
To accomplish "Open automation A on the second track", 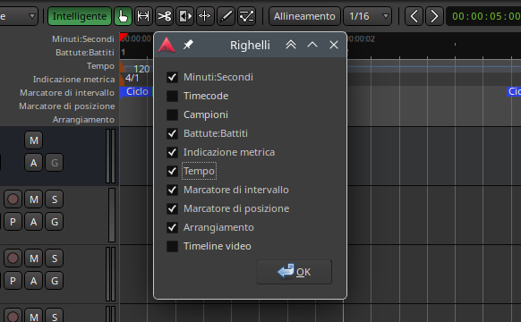I will [x=33, y=222].
